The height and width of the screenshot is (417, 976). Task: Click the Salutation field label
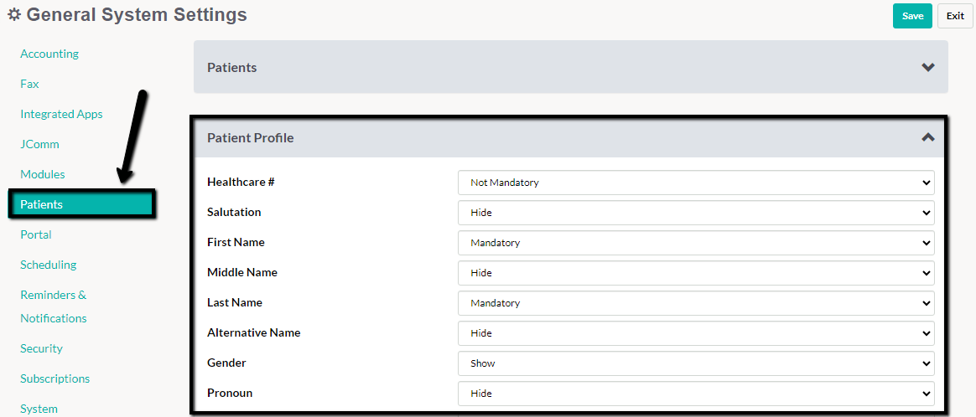(x=234, y=212)
